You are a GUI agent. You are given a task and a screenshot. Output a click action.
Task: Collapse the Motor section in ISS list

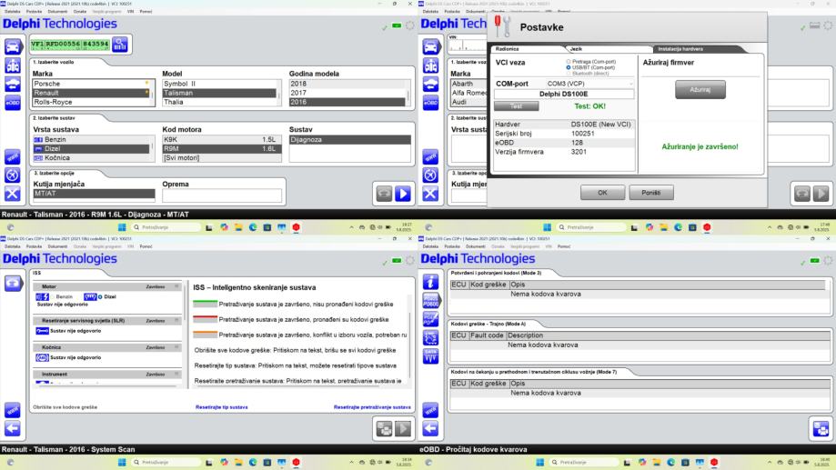coord(177,286)
